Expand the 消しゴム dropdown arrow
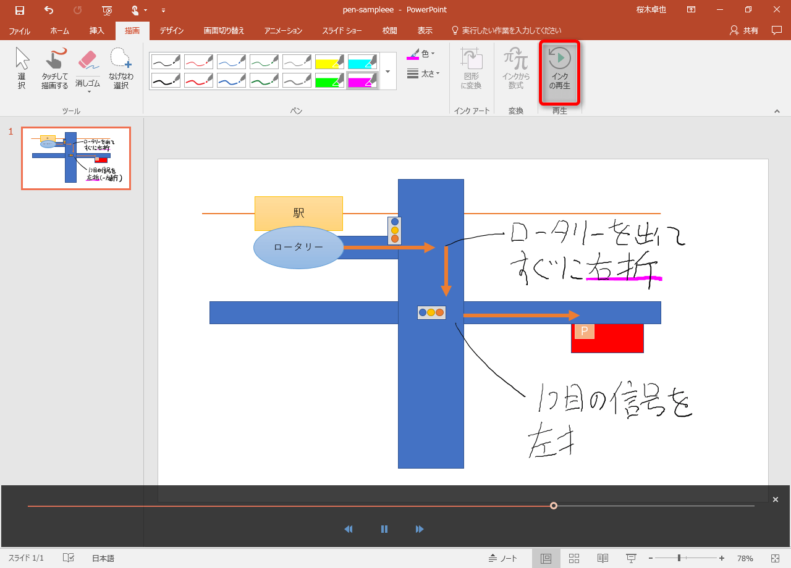 [88, 91]
